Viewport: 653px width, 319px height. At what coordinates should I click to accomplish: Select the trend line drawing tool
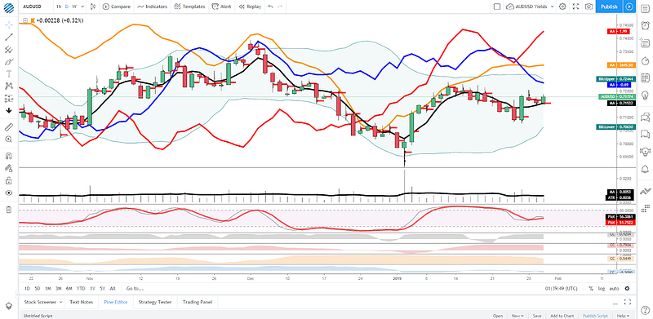coord(9,37)
